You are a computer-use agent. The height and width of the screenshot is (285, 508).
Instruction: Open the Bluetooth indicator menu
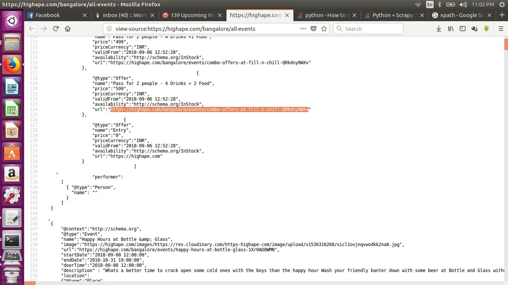pyautogui.click(x=439, y=4)
